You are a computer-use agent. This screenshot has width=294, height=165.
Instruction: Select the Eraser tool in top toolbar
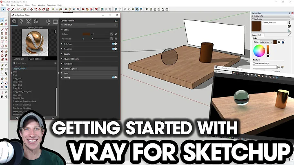coord(9,9)
